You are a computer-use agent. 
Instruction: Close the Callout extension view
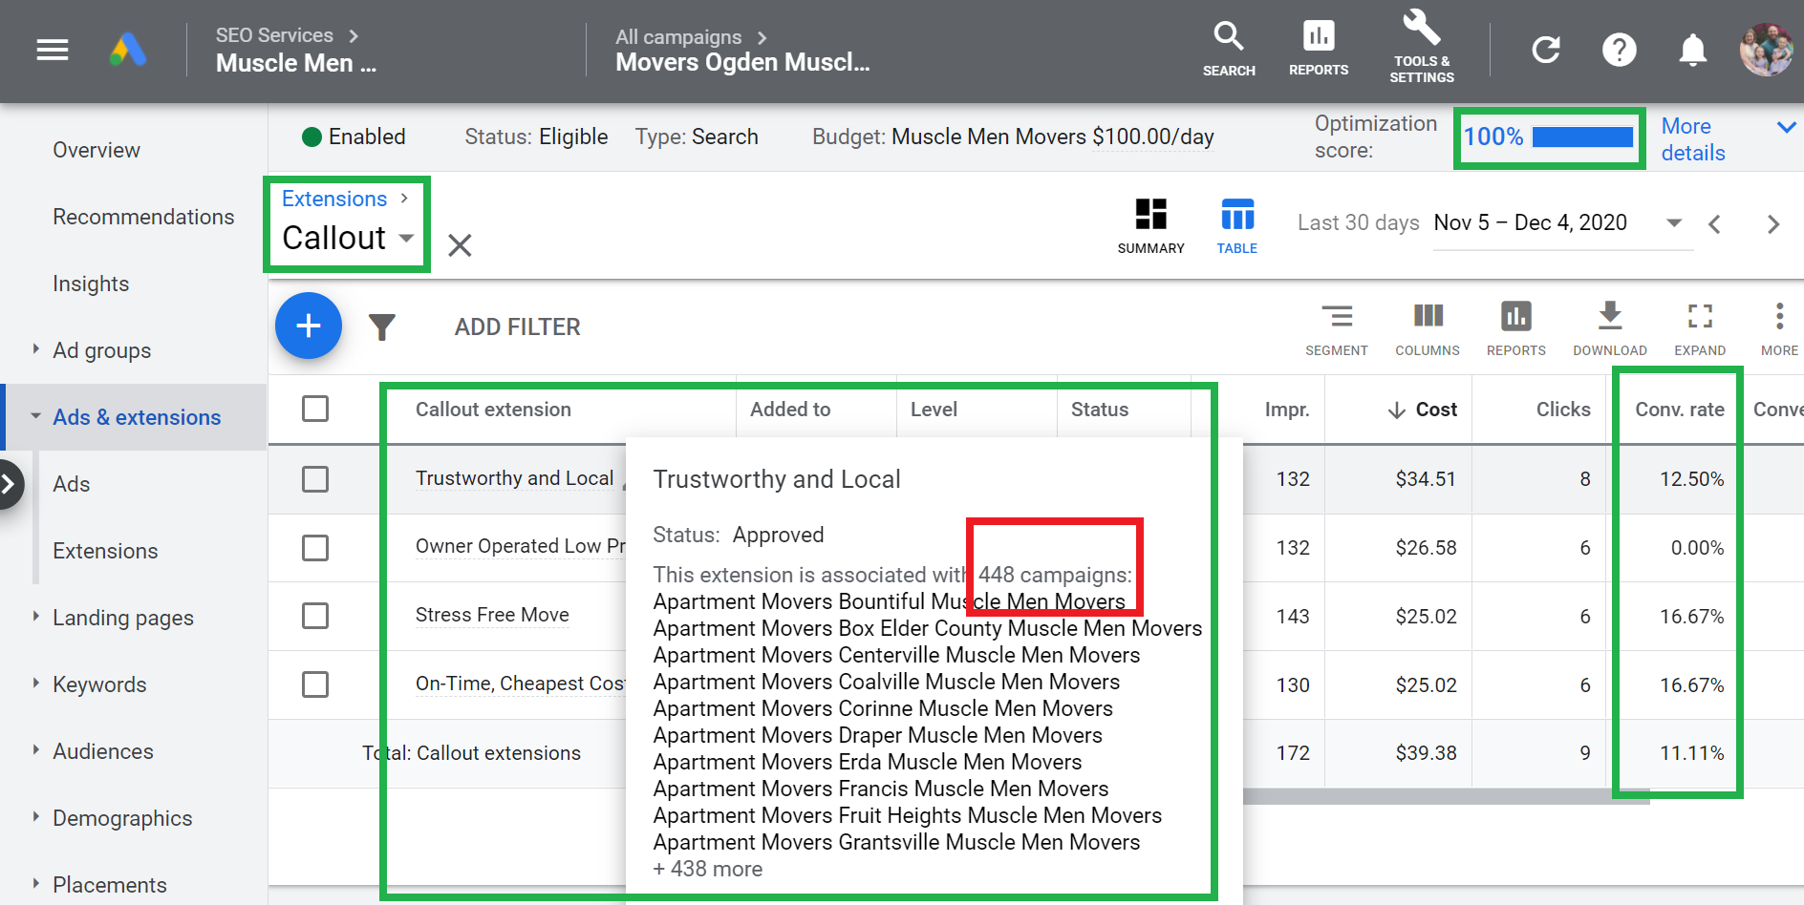coord(460,245)
